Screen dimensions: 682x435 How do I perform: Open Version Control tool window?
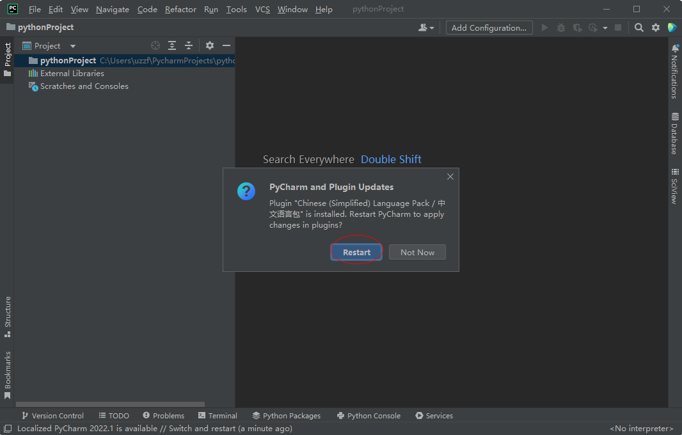pos(52,416)
